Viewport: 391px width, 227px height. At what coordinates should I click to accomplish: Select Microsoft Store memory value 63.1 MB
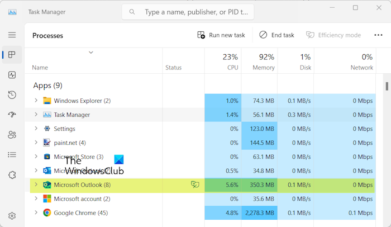coord(264,157)
